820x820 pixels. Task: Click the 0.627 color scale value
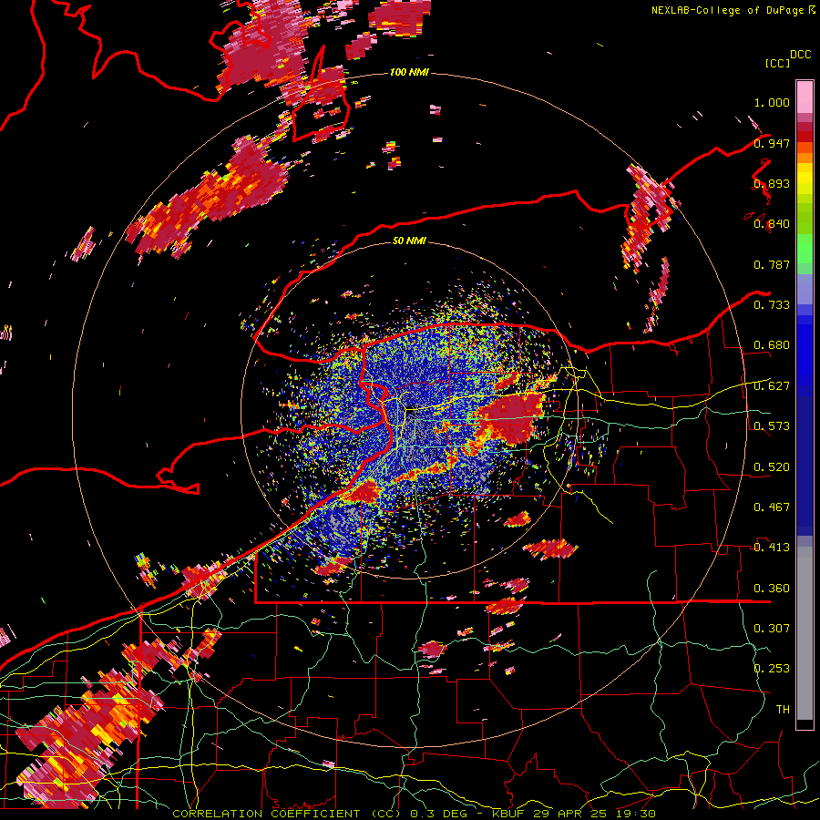[772, 386]
